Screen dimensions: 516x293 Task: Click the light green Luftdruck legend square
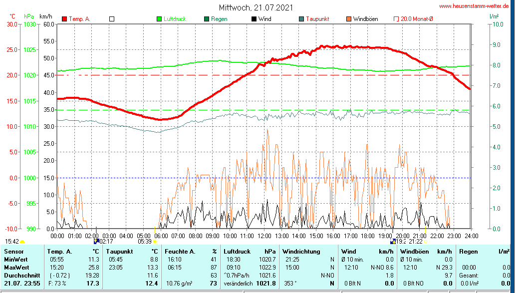[x=159, y=19]
